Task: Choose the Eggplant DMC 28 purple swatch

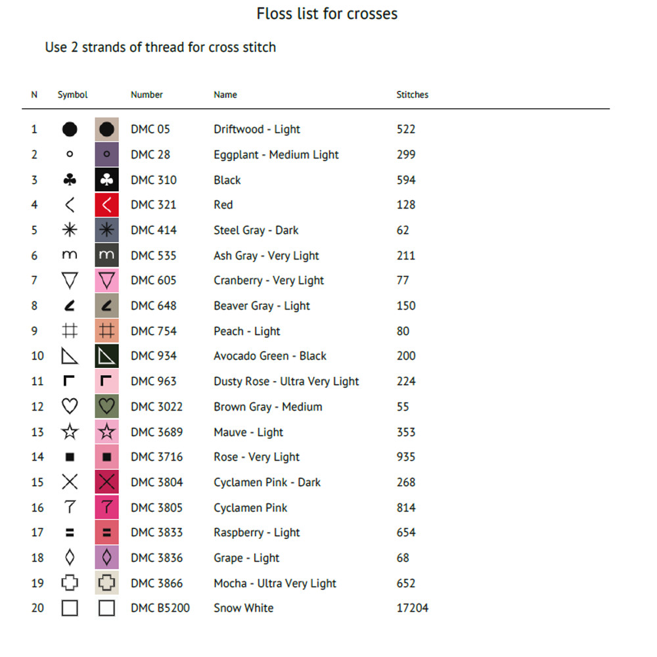Action: (x=106, y=155)
